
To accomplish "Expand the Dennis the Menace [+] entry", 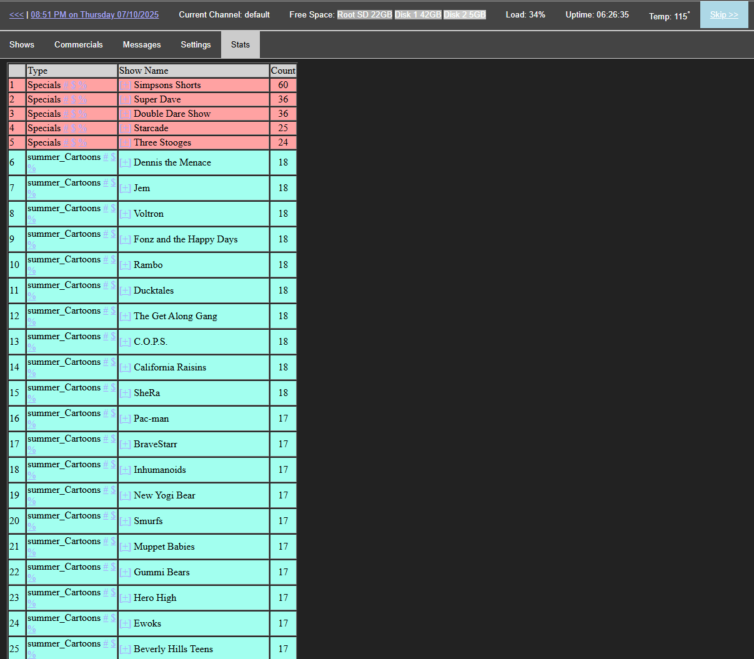I will point(126,163).
